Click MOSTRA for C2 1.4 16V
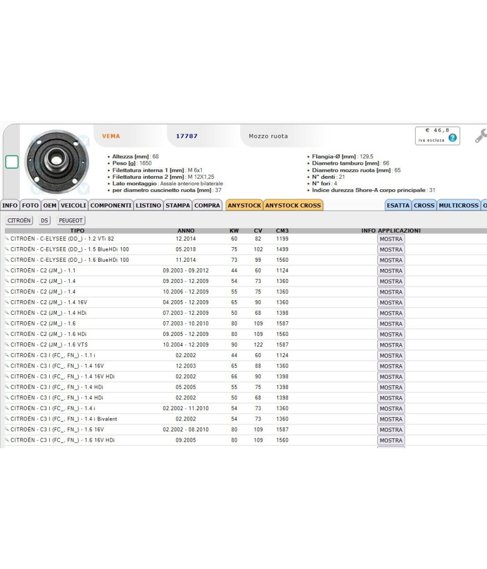Image resolution: width=487 pixels, height=569 pixels. pos(391,302)
